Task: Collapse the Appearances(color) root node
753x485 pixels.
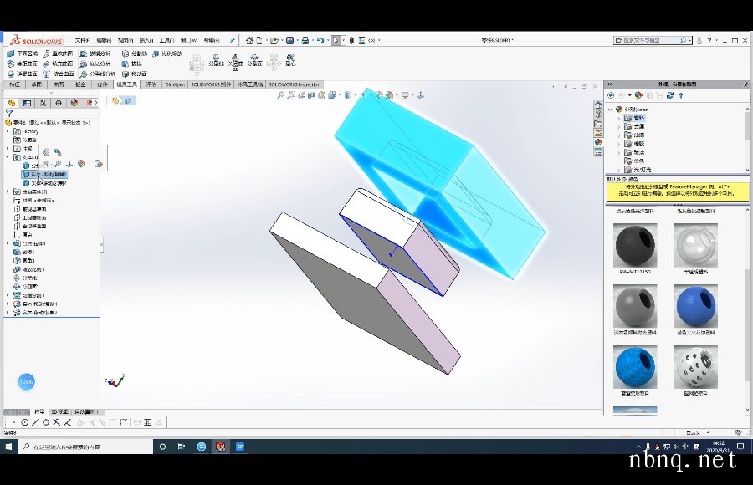Action: (x=611, y=110)
